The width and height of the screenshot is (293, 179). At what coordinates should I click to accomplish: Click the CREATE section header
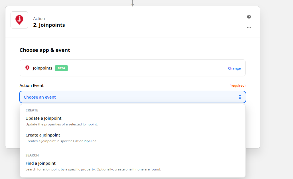click(x=32, y=110)
